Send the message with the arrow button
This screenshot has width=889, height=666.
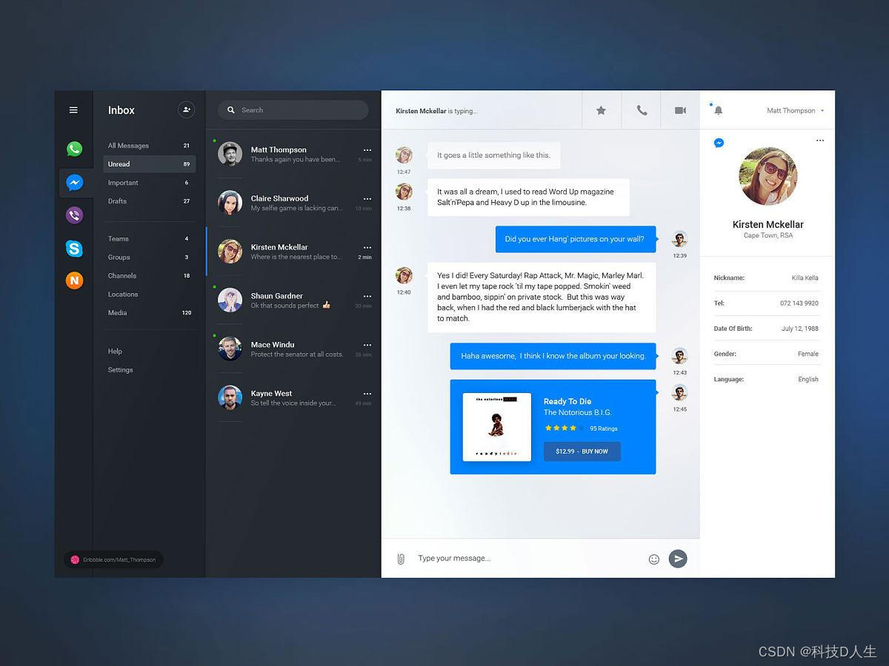(678, 559)
